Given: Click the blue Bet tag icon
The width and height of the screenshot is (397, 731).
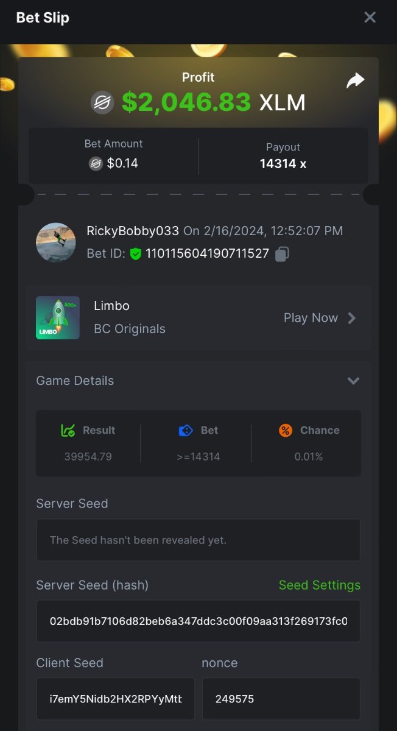Looking at the screenshot, I should click(186, 431).
